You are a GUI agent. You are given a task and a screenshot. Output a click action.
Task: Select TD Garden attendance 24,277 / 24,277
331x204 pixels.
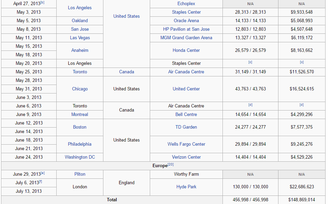pyautogui.click(x=250, y=127)
